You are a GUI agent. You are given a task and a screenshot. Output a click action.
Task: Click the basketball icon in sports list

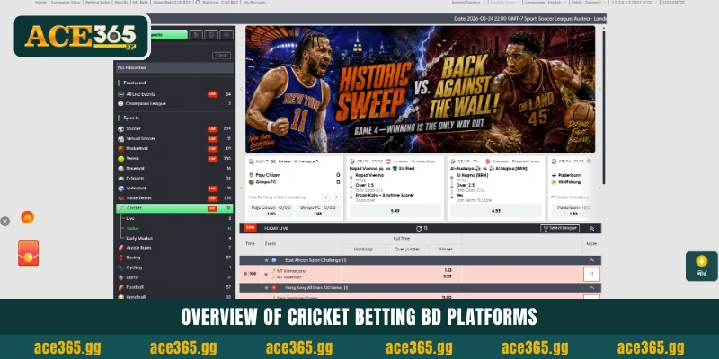point(121,149)
